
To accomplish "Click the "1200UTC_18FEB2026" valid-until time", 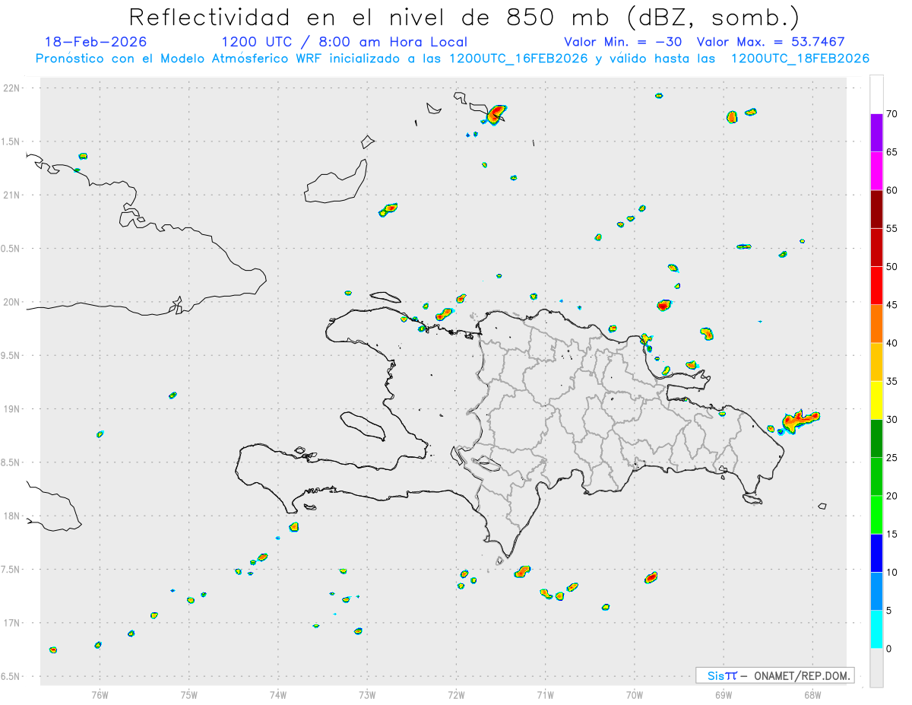I will (800, 59).
